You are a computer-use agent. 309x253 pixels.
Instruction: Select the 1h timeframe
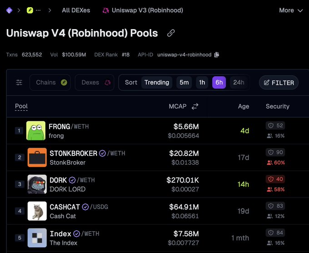(x=202, y=82)
